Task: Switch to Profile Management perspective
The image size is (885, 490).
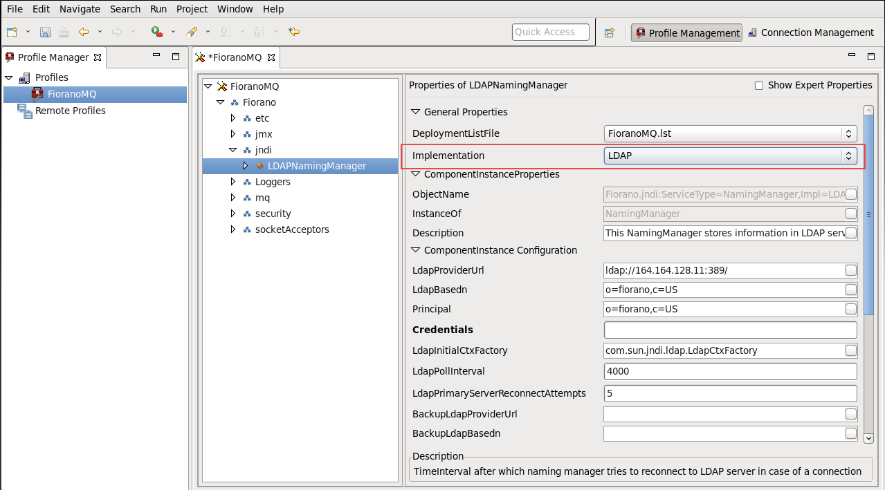Action: pyautogui.click(x=686, y=32)
